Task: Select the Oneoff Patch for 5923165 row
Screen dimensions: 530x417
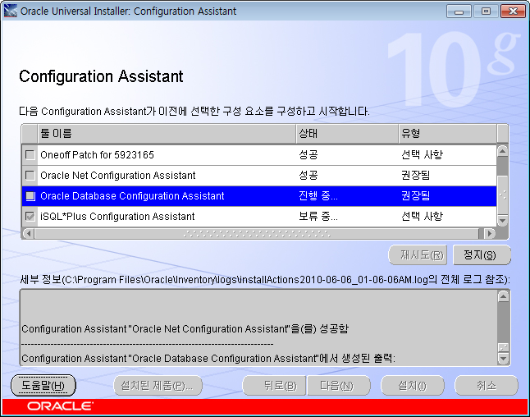Action: [x=259, y=155]
